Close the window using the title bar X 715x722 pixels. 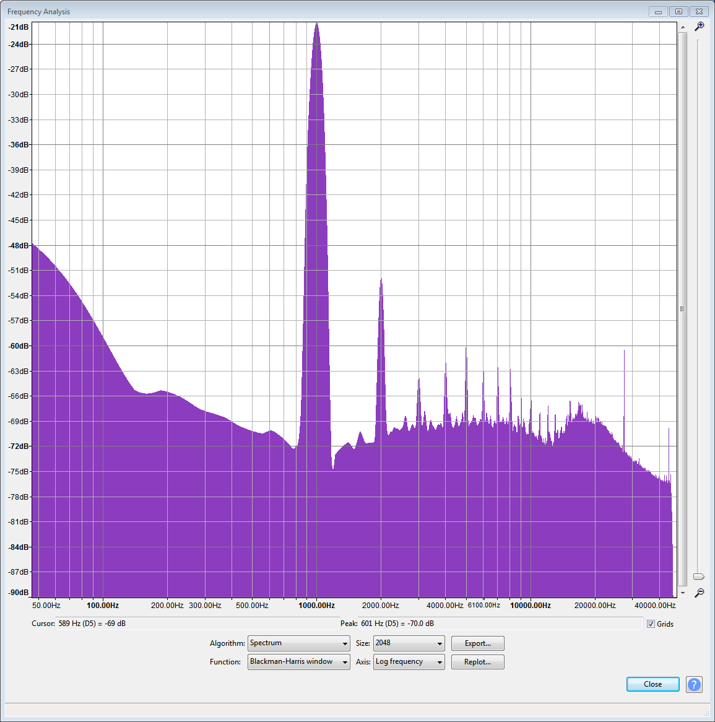pyautogui.click(x=699, y=12)
